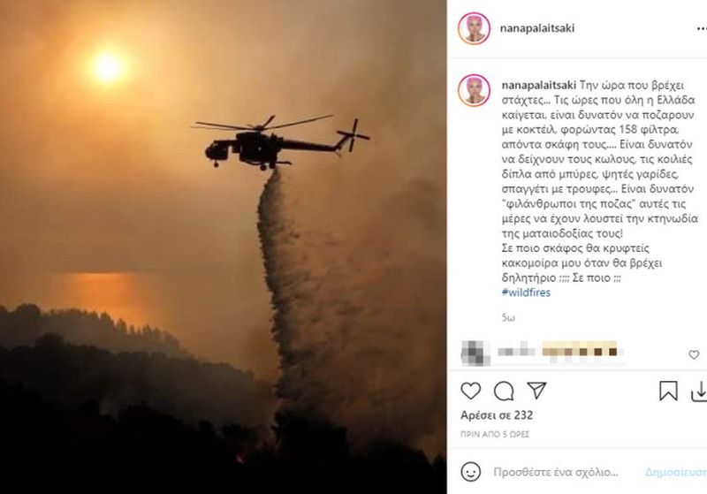Viewport: 707px width, 494px height.
Task: Share the post via paper plane icon
Action: pos(536,391)
